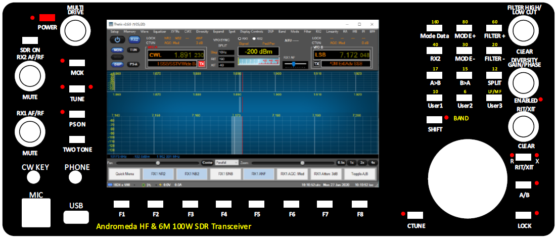
Task: Open the Setup menu
Action: pyautogui.click(x=115, y=31)
